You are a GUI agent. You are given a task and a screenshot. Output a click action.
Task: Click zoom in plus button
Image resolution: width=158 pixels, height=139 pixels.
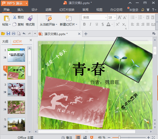pos(149,137)
